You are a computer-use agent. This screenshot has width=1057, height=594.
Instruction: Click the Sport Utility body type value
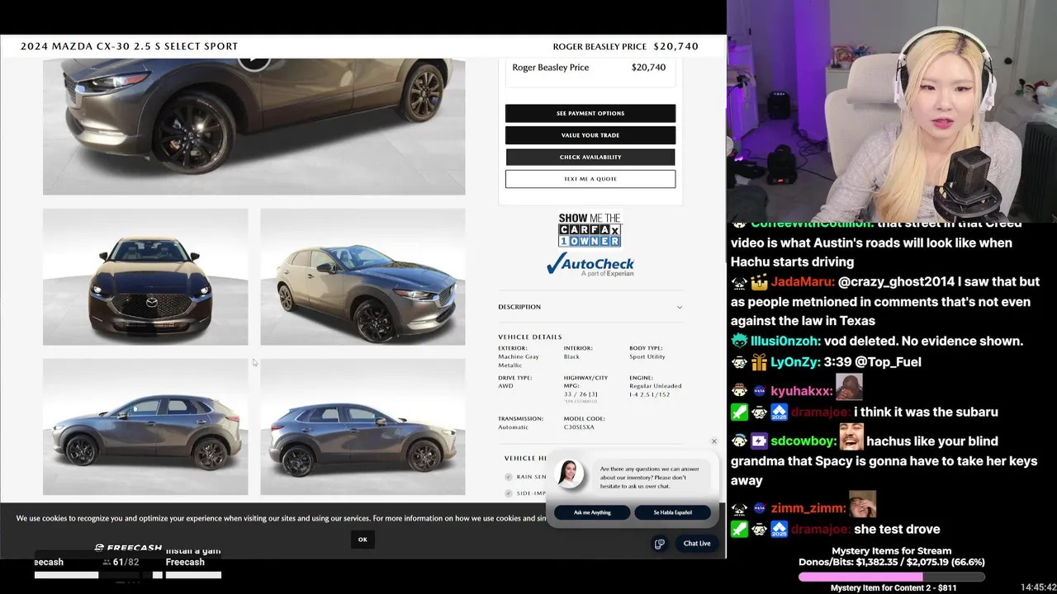[647, 356]
